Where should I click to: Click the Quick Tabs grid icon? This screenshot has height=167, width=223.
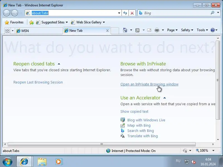[x=7, y=31]
